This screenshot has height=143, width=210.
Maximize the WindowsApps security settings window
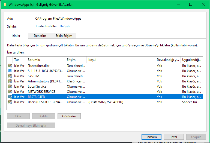191,4
